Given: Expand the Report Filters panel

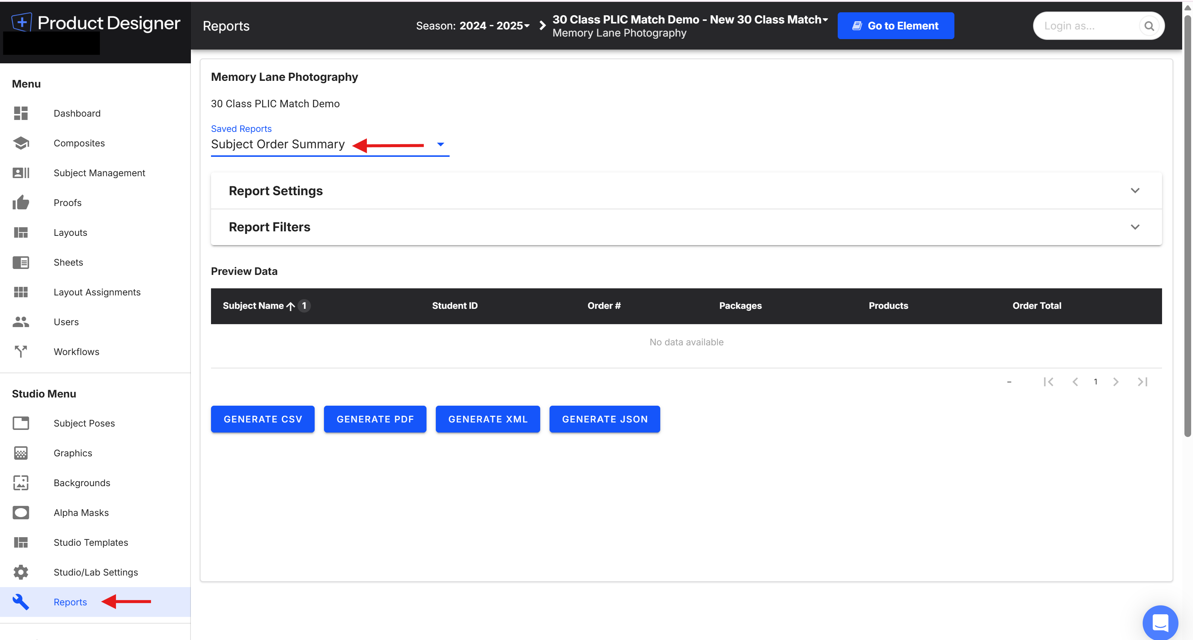Looking at the screenshot, I should click(686, 227).
